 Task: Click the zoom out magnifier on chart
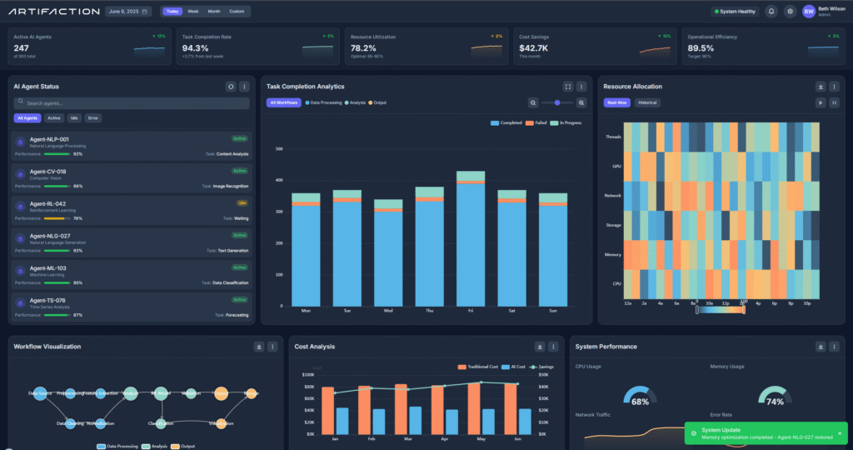tap(533, 102)
